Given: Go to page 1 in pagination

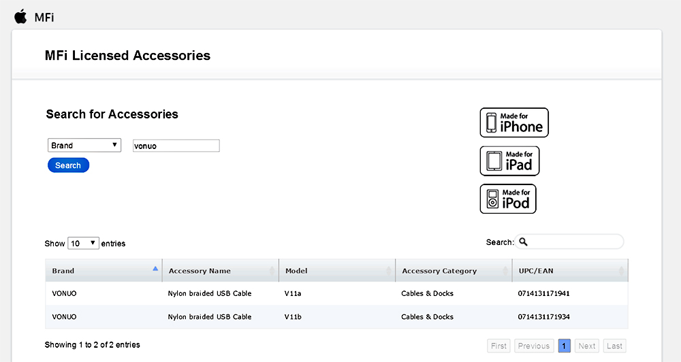Looking at the screenshot, I should point(564,346).
